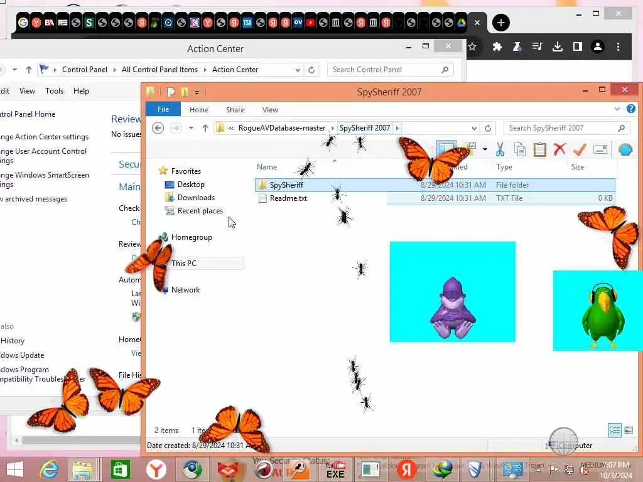Open Control Panel Home link
The height and width of the screenshot is (482, 643).
click(x=28, y=114)
